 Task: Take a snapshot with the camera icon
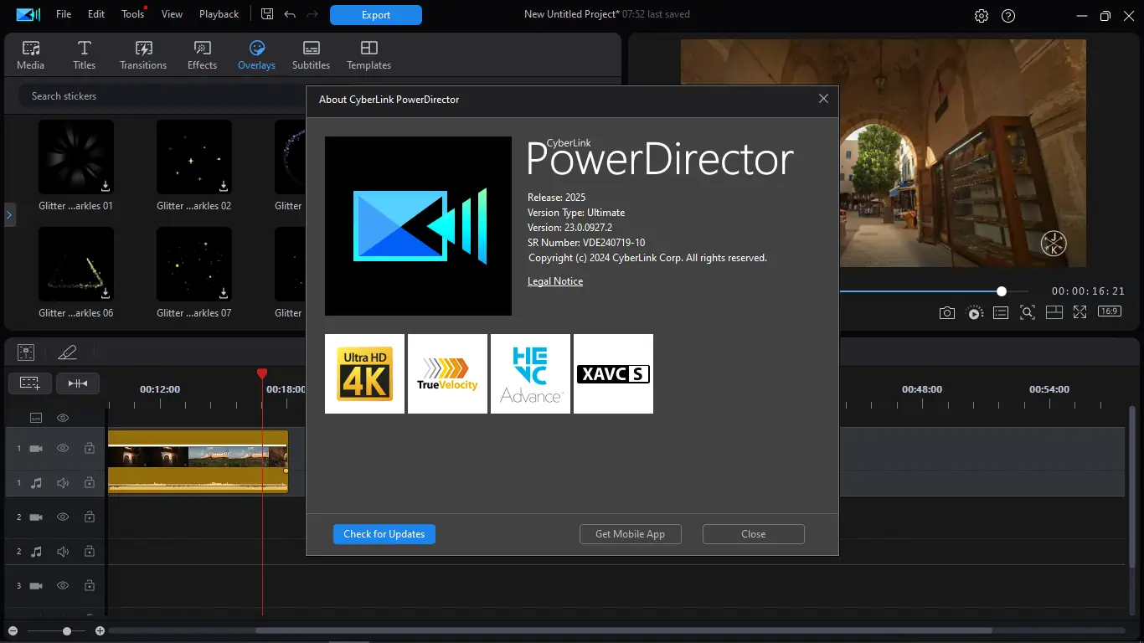(x=946, y=312)
